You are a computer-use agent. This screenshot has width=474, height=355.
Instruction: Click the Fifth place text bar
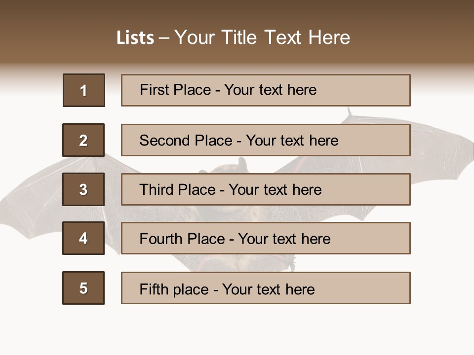tap(266, 288)
